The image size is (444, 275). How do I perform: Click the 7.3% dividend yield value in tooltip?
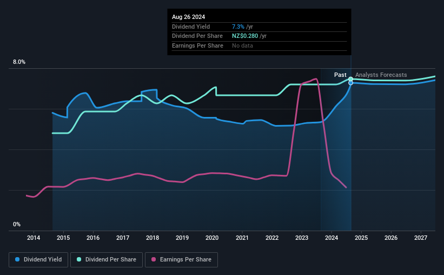point(238,27)
